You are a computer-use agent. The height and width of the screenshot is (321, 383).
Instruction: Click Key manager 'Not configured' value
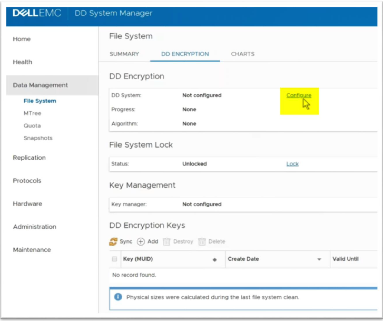(x=202, y=205)
